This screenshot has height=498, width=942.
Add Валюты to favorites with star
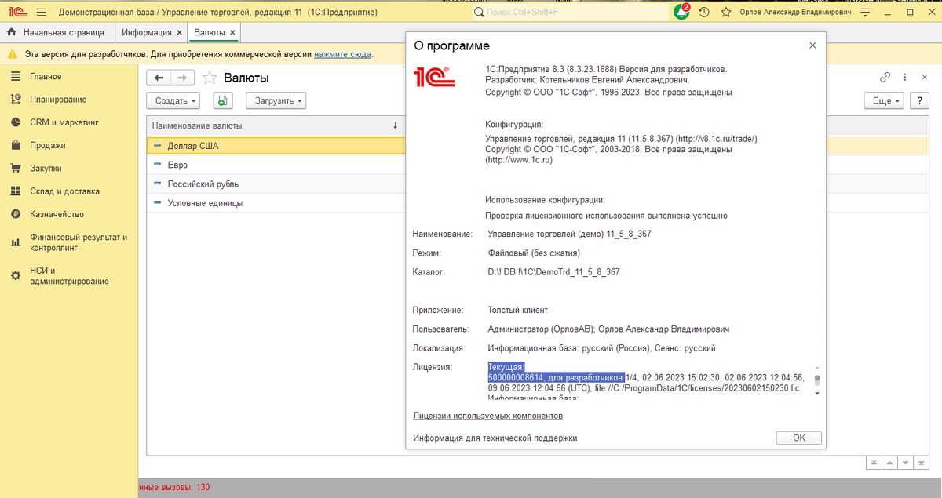coord(209,78)
